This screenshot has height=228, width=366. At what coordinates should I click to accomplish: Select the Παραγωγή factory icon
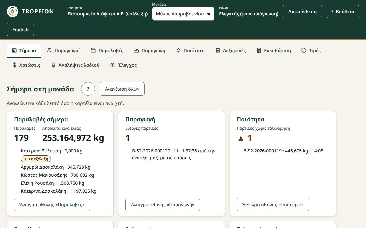click(x=136, y=50)
